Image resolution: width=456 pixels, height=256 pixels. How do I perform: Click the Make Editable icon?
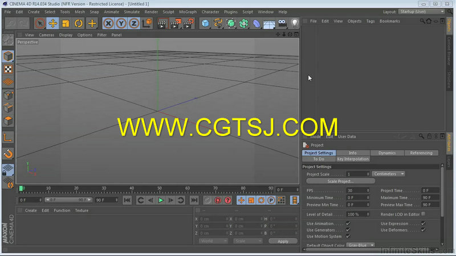(x=8, y=40)
